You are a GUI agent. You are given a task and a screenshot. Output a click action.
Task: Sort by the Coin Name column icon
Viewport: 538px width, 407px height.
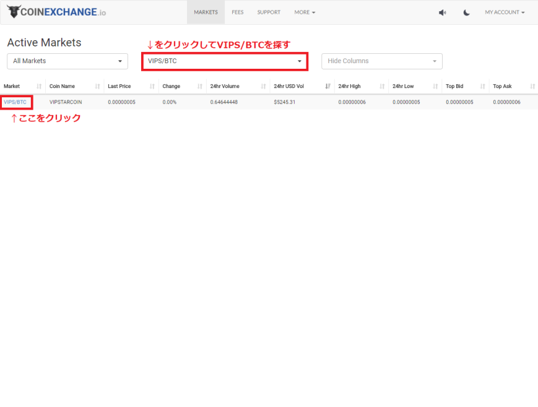pos(97,86)
